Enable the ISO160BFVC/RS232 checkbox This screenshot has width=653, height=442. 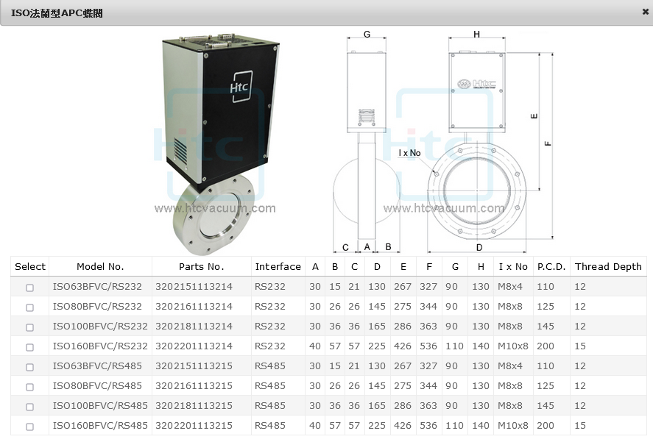30,347
